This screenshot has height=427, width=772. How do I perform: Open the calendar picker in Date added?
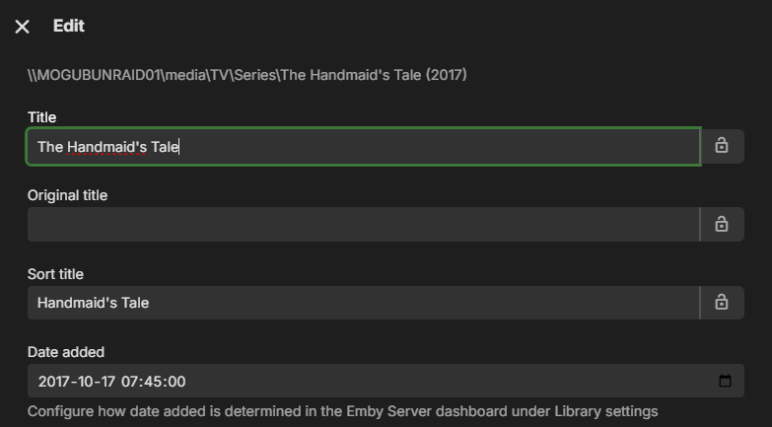[725, 382]
